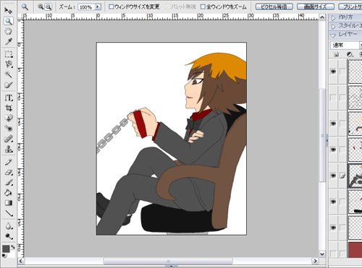Screen dimensions: 362x268
Task: Open the foreground color swatch
Action: (x=6, y=248)
